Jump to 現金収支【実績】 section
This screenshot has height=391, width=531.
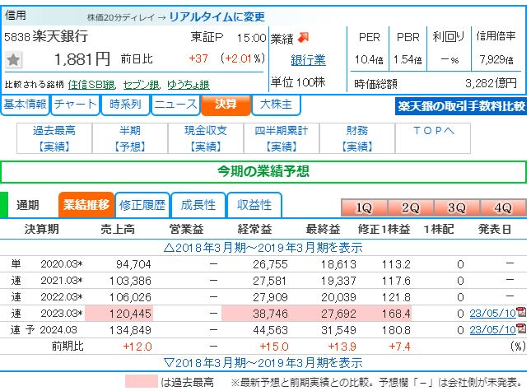point(206,138)
